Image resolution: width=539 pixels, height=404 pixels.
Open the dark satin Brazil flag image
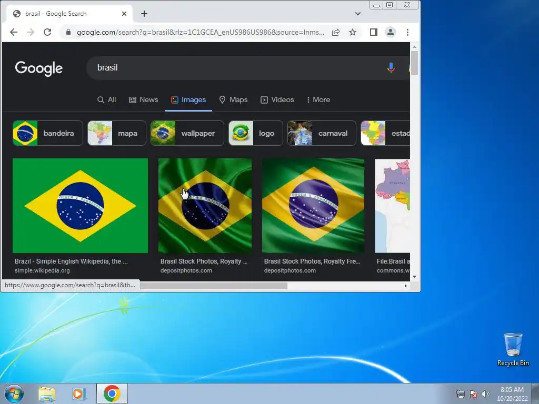pyautogui.click(x=205, y=206)
